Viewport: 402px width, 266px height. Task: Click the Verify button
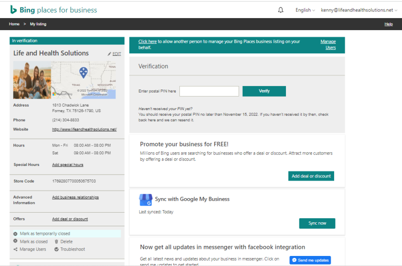coord(264,91)
